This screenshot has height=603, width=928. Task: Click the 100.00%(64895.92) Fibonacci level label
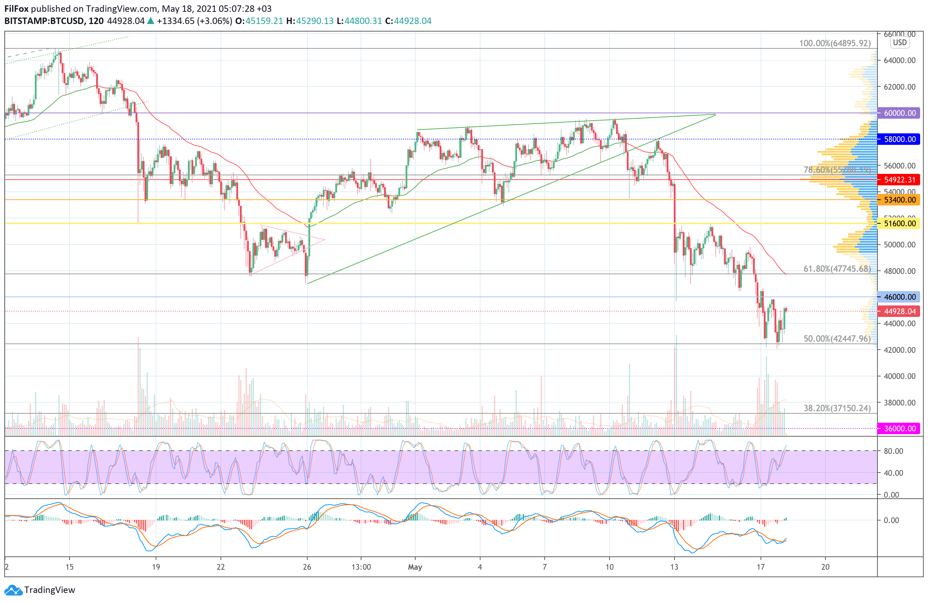click(835, 43)
